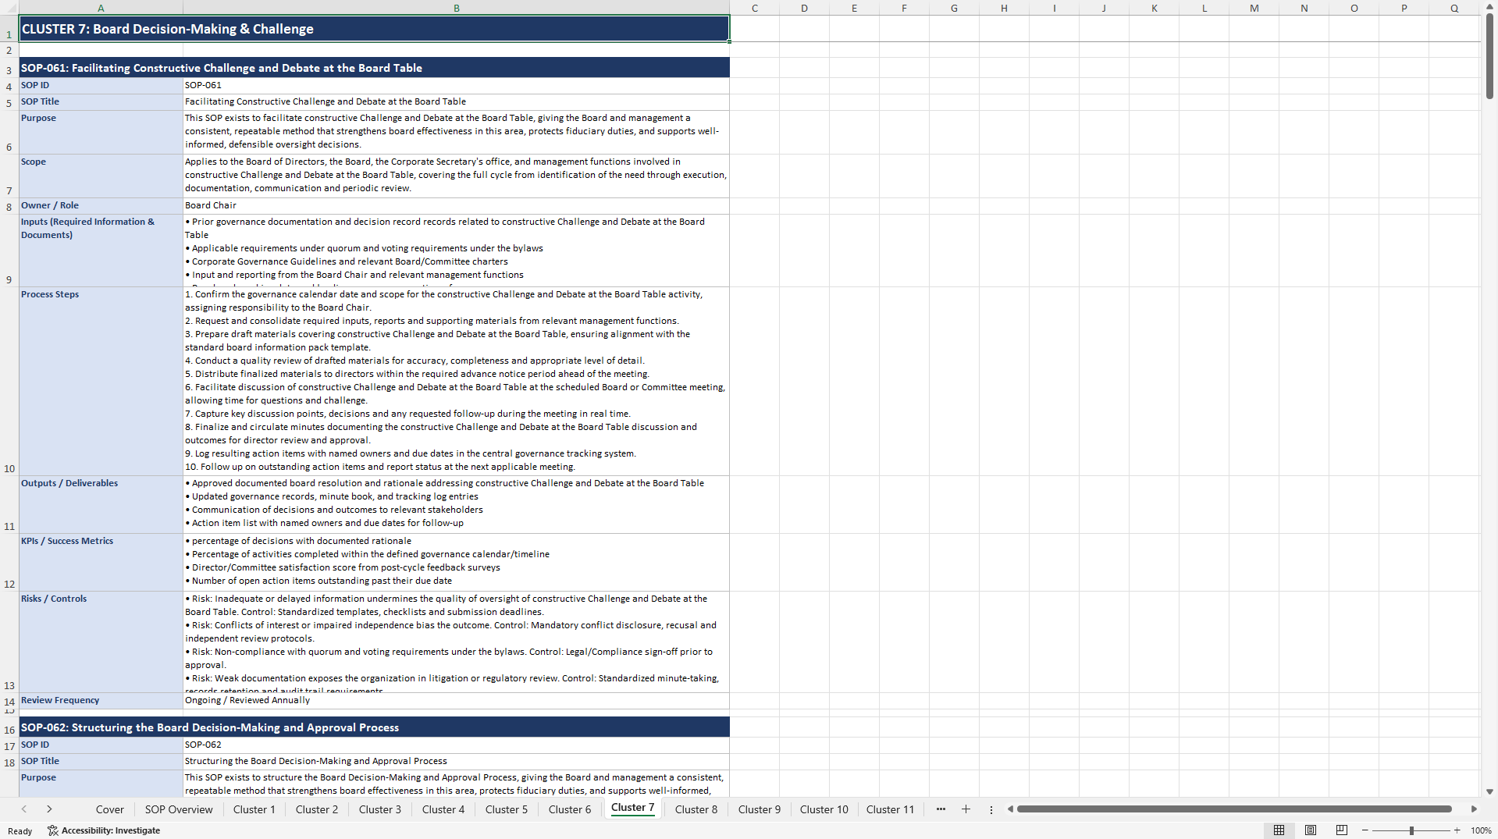Click 'Review Frequency' label cell
Image resolution: width=1498 pixels, height=839 pixels.
pyautogui.click(x=101, y=701)
